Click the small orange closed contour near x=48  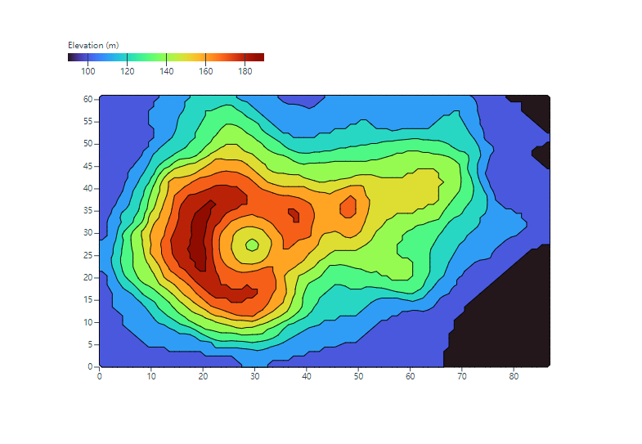click(x=348, y=207)
